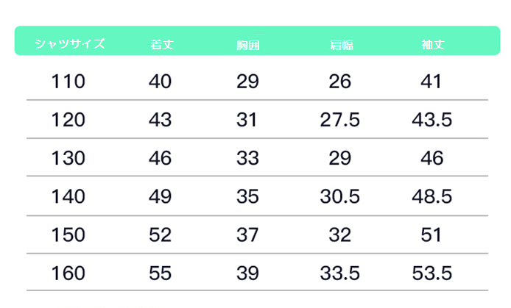Click size 120 row label
The height and width of the screenshot is (308, 511).
point(68,120)
